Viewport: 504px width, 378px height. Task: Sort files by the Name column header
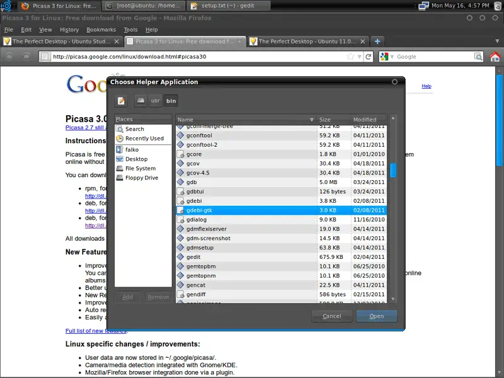246,120
